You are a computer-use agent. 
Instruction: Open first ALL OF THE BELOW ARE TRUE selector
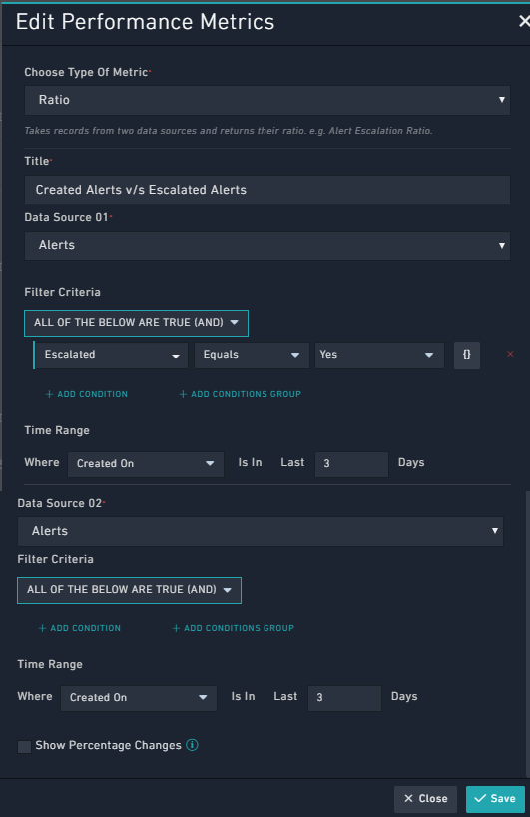(x=136, y=323)
